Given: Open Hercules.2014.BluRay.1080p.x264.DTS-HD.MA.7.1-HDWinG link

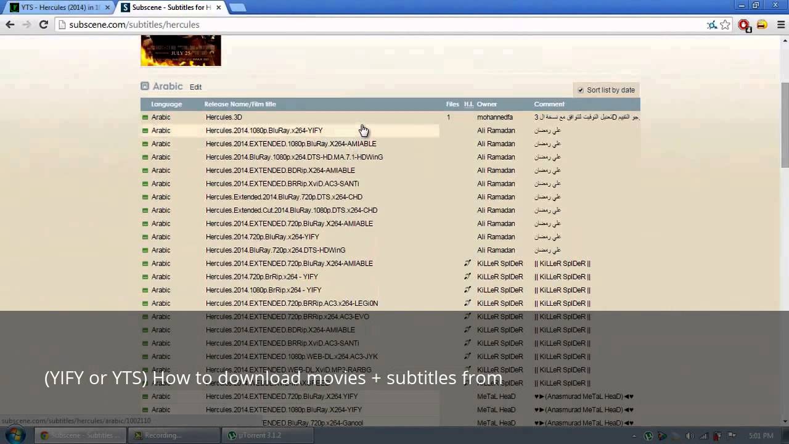Looking at the screenshot, I should click(x=294, y=157).
